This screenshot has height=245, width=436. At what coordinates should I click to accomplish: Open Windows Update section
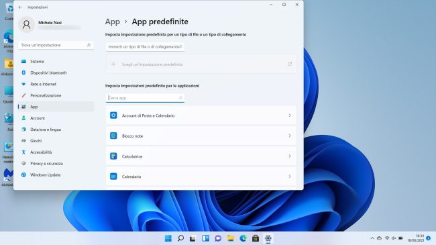(56, 175)
